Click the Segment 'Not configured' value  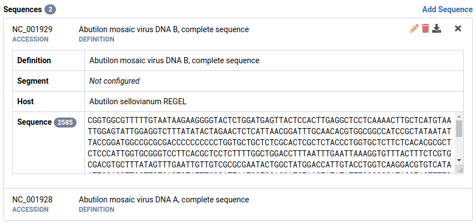point(114,81)
